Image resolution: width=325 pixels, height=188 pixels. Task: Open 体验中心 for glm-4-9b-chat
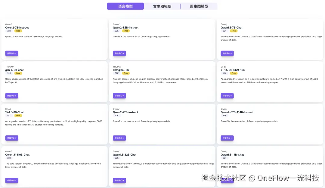pyautogui.click(x=12, y=96)
